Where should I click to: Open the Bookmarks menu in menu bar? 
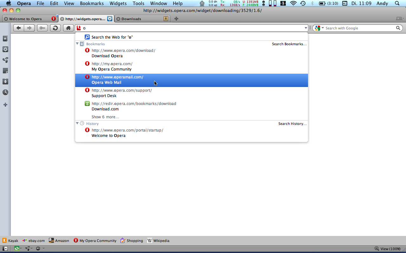(92, 3)
